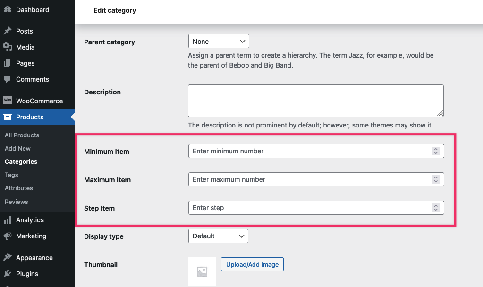Click the Description textarea resize handle

[x=440, y=113]
